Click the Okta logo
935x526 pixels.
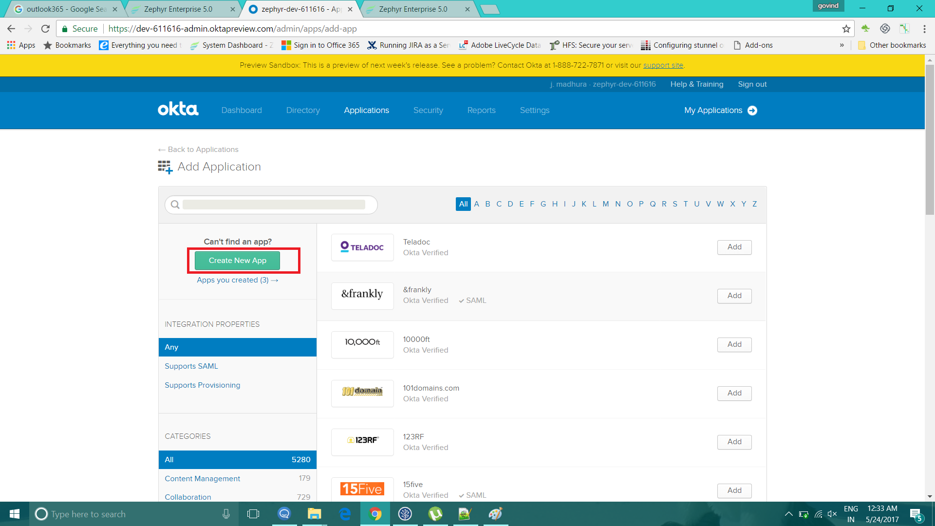178,110
